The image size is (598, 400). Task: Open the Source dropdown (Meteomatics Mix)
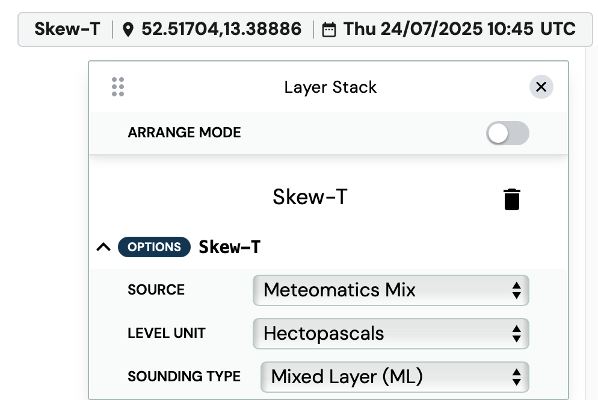[390, 290]
